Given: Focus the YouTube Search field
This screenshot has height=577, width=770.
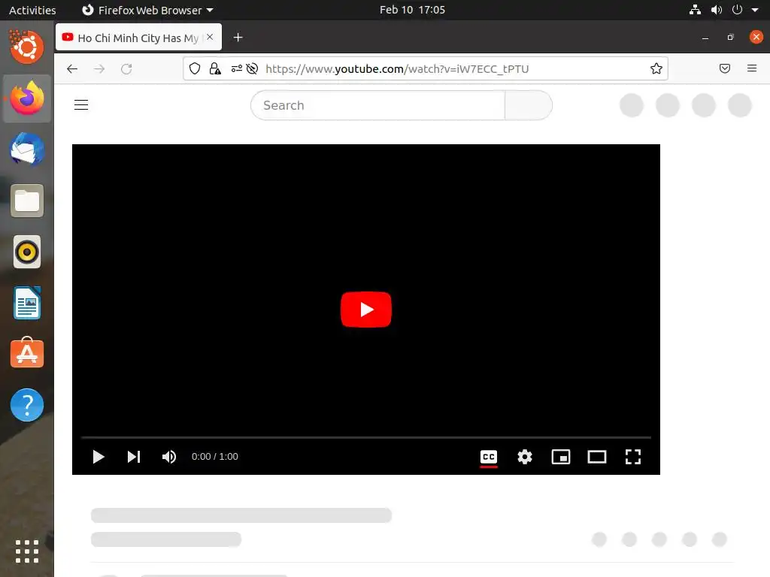Looking at the screenshot, I should coord(377,105).
